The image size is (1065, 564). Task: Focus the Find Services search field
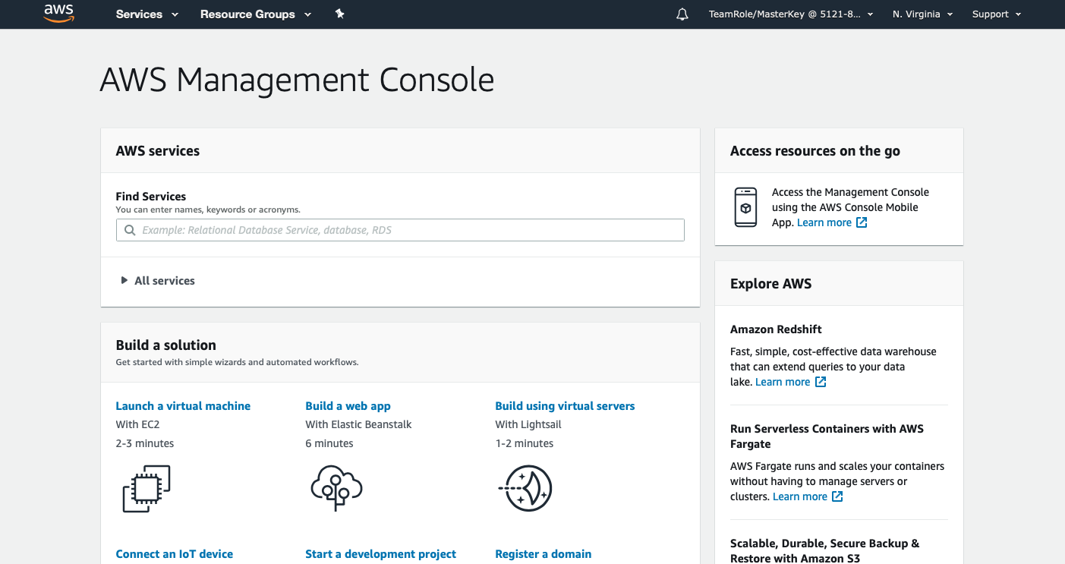(410, 230)
